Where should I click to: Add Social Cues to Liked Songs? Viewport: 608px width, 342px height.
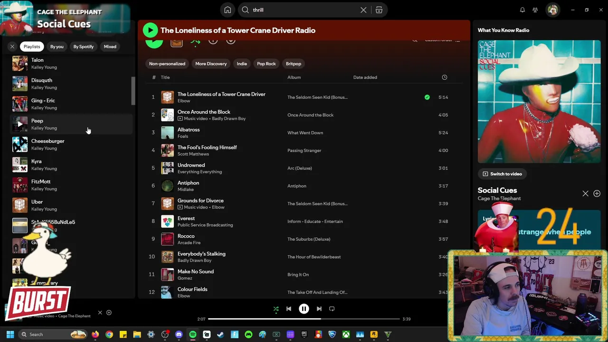click(x=597, y=194)
